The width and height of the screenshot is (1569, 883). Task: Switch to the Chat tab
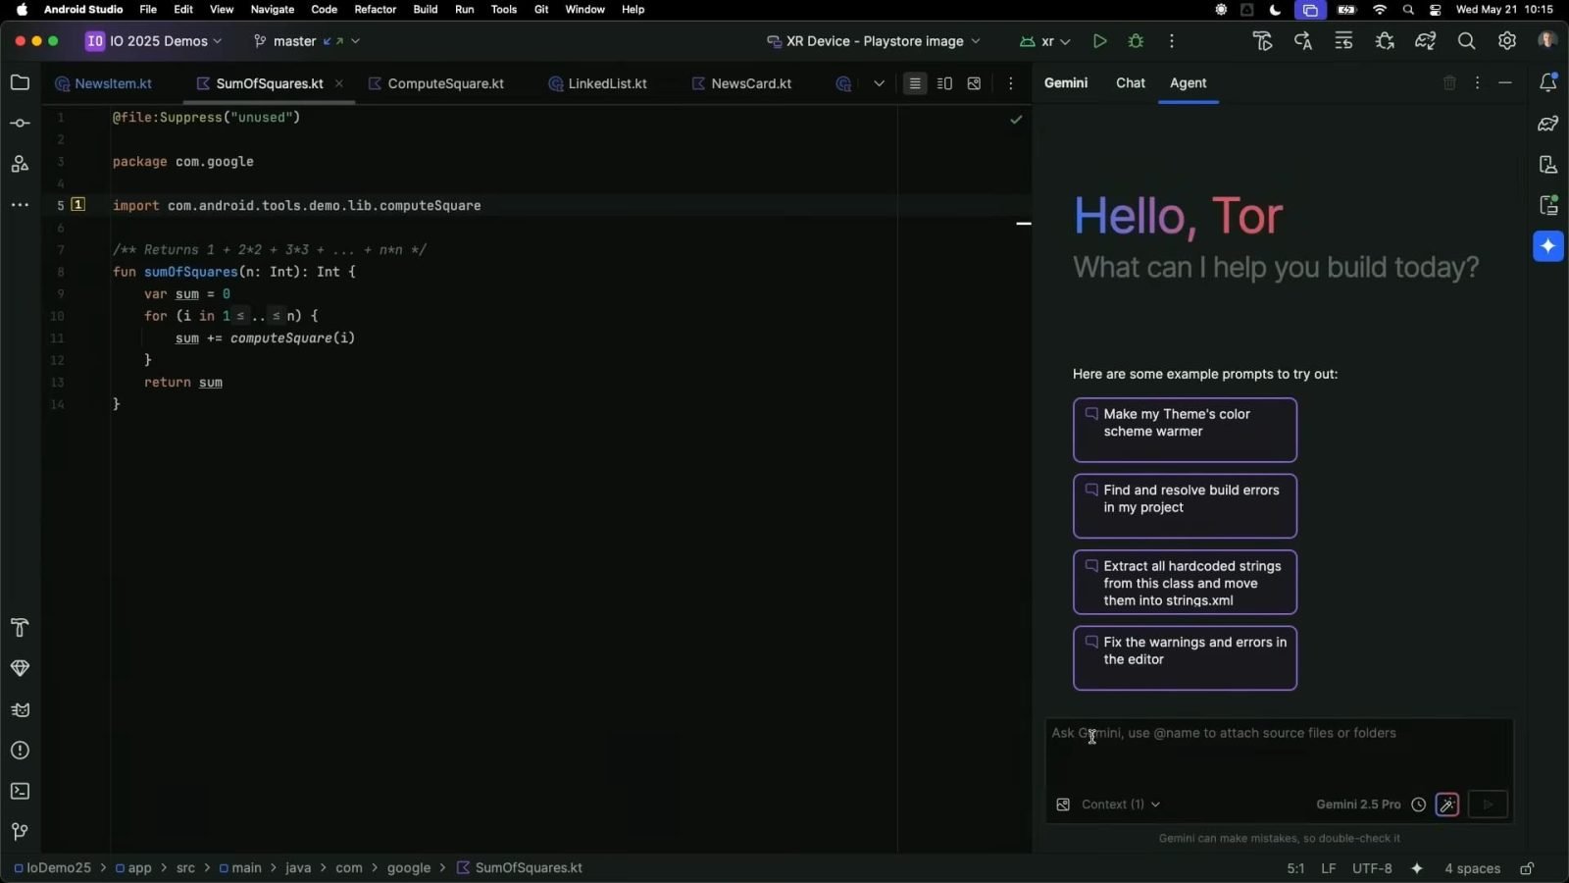(x=1130, y=83)
